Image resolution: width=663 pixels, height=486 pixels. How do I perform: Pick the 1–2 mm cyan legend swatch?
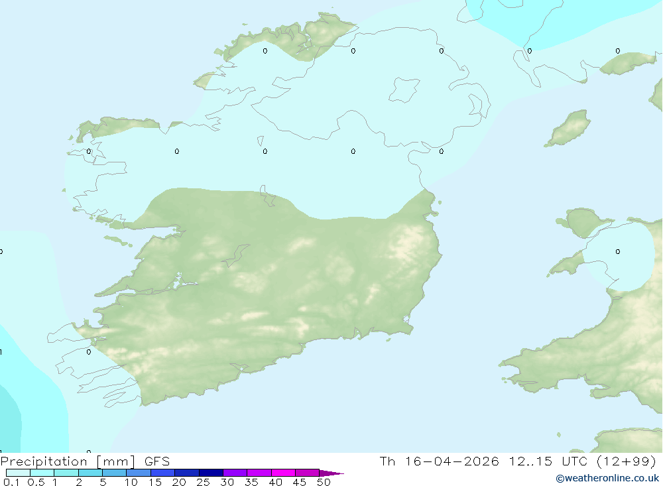tap(66, 473)
